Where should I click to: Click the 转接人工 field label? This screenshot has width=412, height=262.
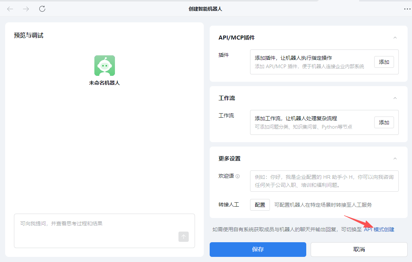point(229,204)
